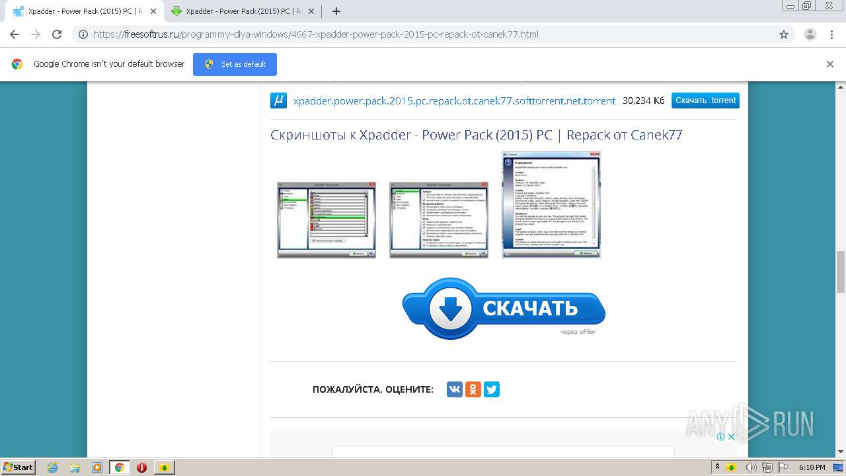Reload the page with the refresh icon
Image resolution: width=846 pixels, height=476 pixels.
[x=57, y=34]
